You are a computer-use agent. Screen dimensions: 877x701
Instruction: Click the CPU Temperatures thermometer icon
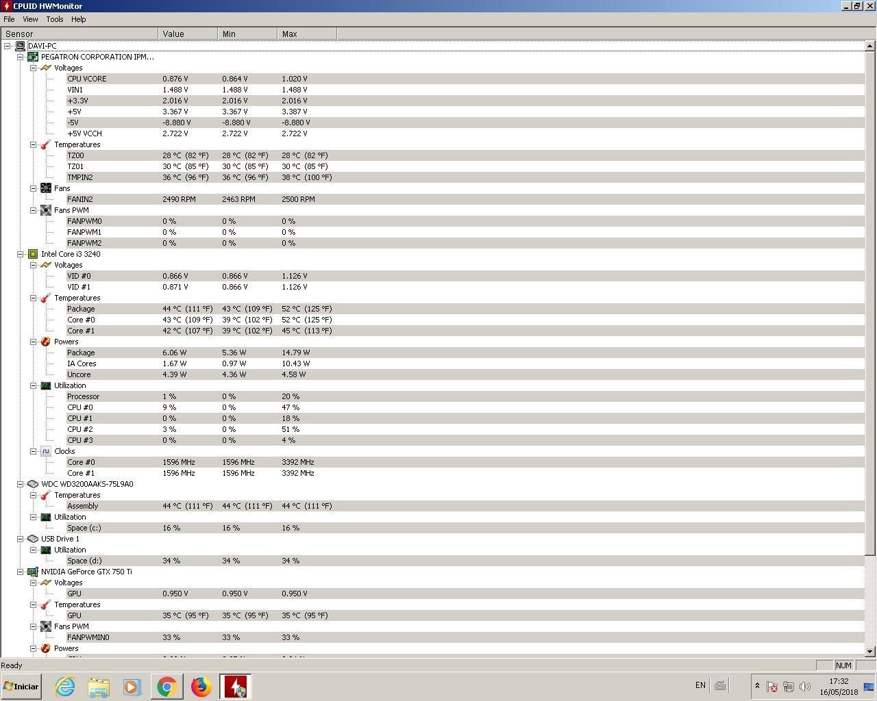tap(46, 298)
